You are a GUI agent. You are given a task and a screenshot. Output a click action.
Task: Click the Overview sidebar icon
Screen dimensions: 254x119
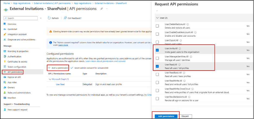(x=5, y=24)
